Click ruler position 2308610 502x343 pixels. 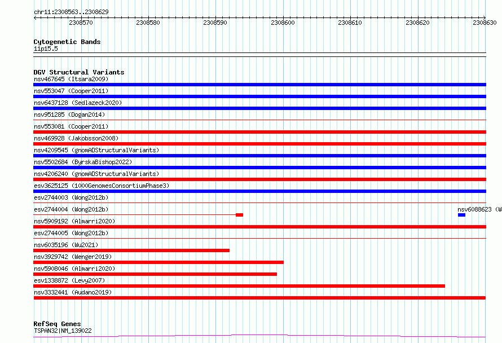(x=350, y=23)
